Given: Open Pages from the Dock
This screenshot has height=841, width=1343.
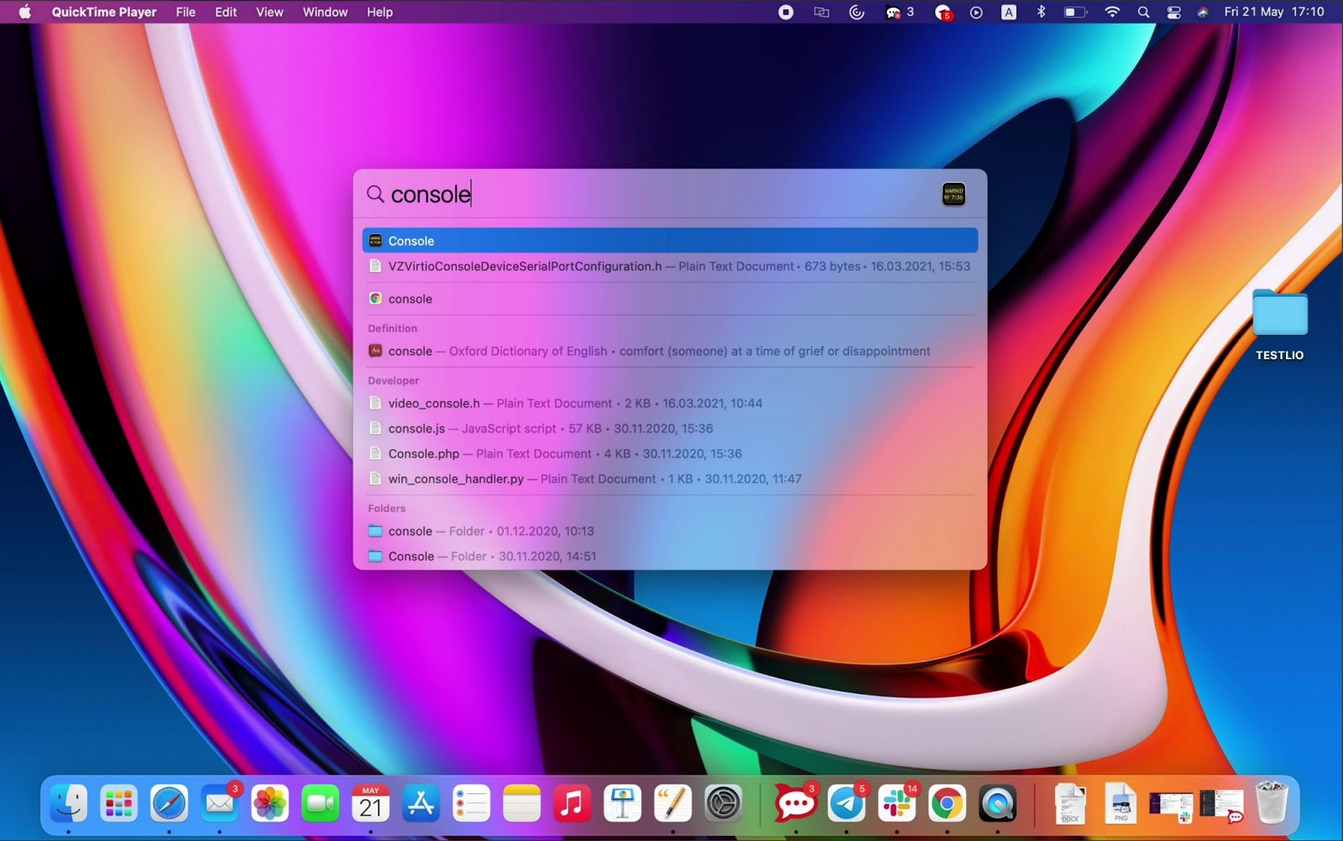Looking at the screenshot, I should tap(673, 804).
